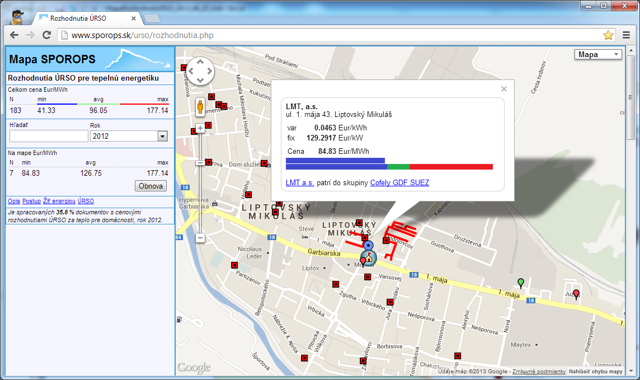Click the red segment of price bar

[451, 167]
